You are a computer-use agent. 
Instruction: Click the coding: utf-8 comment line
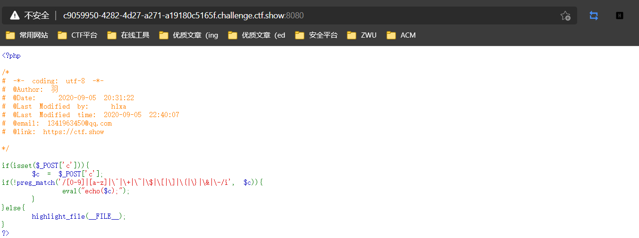coord(53,81)
